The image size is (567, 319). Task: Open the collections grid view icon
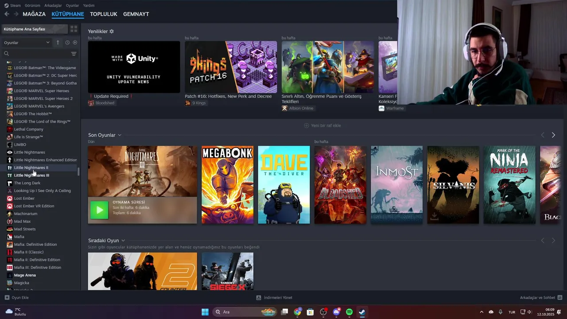coord(74,29)
